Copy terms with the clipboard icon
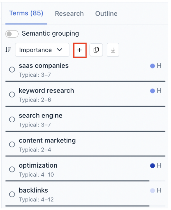Viewport: 171px width, 210px height. 96,50
